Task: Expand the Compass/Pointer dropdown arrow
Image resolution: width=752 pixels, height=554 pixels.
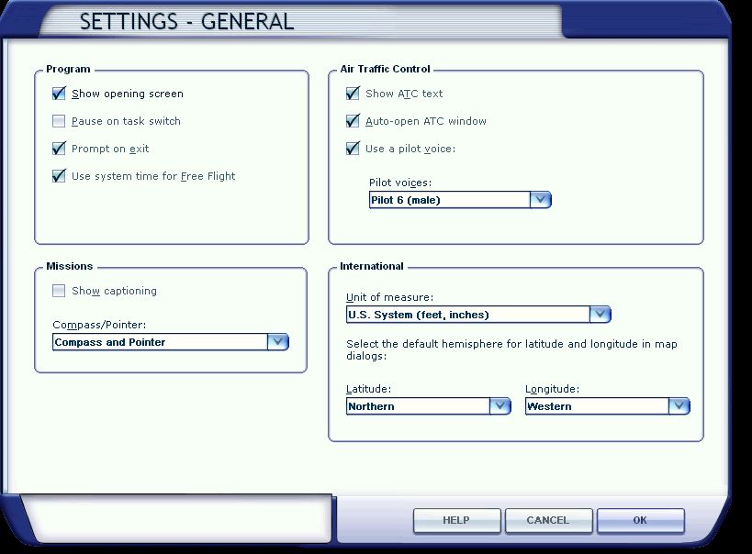Action: [x=277, y=342]
